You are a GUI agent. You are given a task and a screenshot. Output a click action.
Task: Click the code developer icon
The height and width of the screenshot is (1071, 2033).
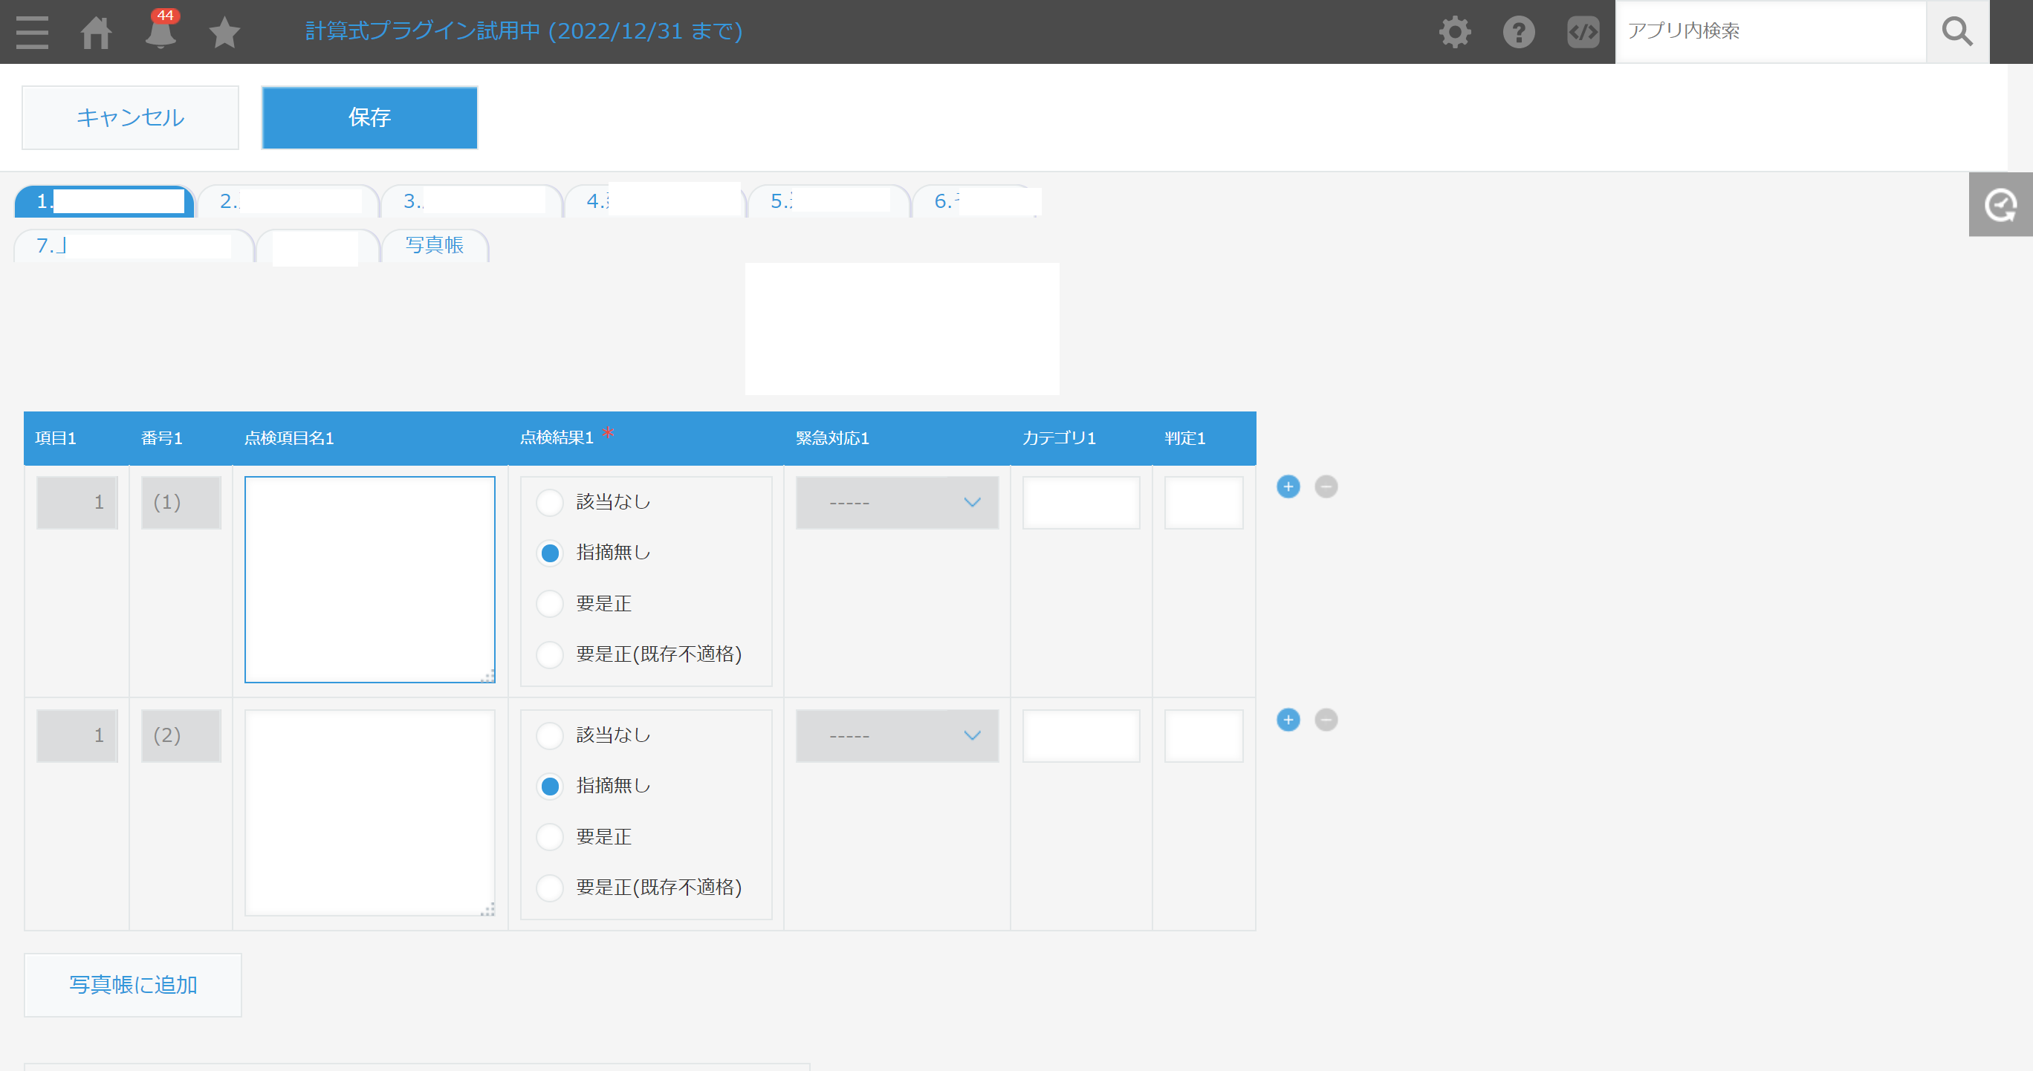point(1583,33)
